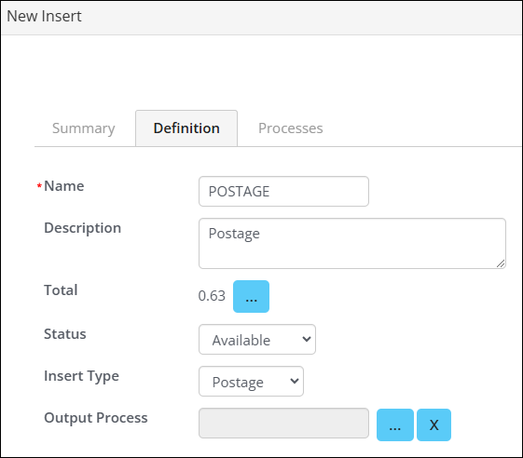This screenshot has height=458, width=523.
Task: Click the Description label
Action: [x=83, y=228]
